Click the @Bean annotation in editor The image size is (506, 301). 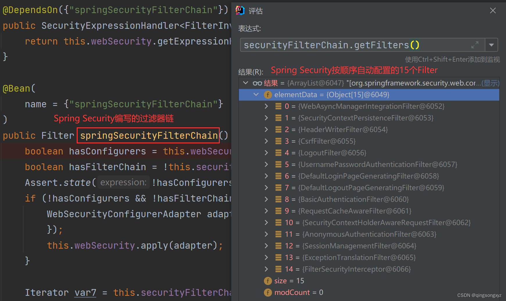coord(16,88)
